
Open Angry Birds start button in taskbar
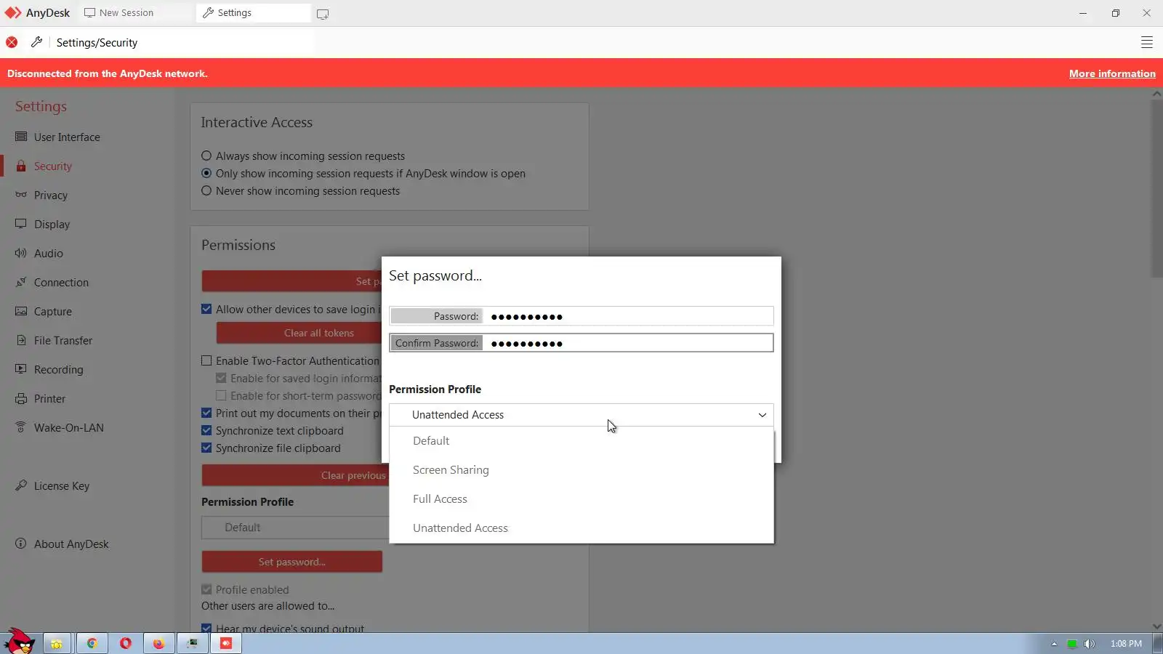pos(19,642)
